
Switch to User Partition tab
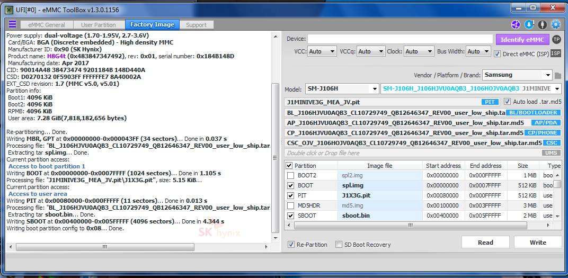(x=99, y=24)
